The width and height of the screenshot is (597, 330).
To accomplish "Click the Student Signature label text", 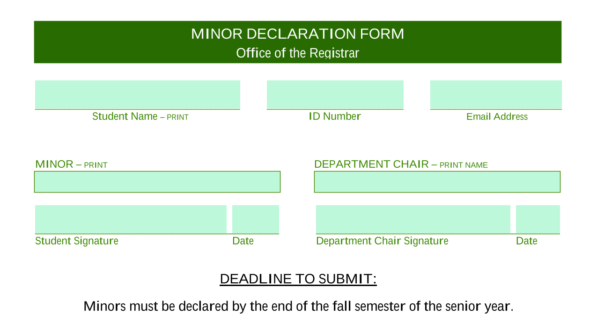I will [77, 241].
